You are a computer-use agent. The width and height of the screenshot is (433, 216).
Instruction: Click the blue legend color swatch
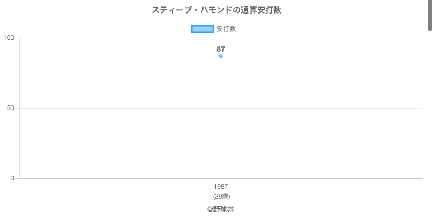click(202, 29)
